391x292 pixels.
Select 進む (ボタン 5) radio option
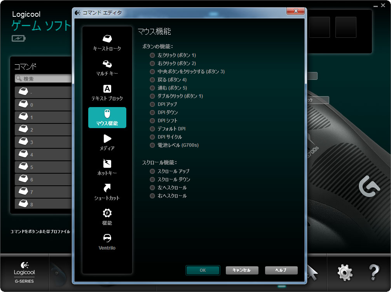click(152, 88)
